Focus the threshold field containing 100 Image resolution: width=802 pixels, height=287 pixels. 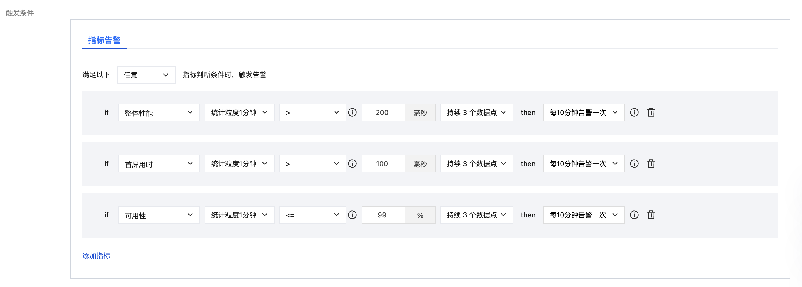tap(383, 164)
